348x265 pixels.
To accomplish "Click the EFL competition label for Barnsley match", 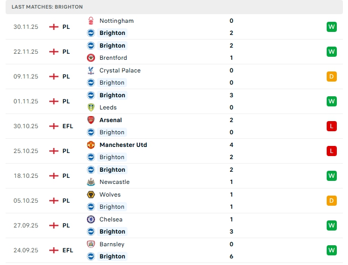I will [68, 250].
